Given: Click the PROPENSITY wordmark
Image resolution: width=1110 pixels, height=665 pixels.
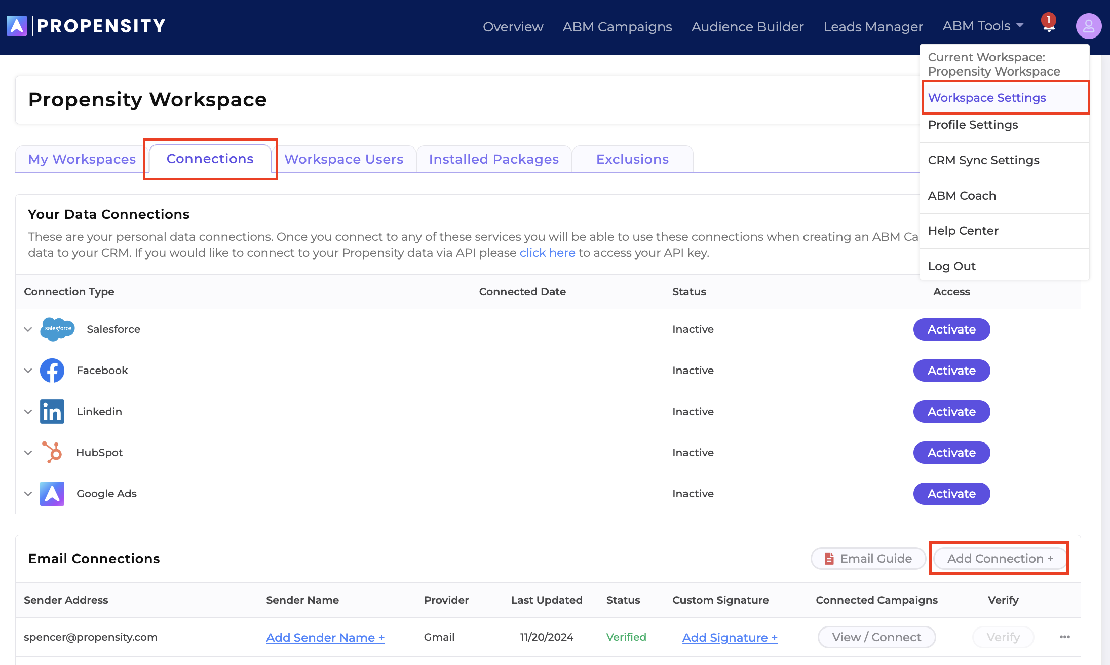Looking at the screenshot, I should 101,26.
